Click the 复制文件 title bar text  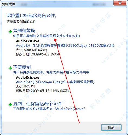click(x=8, y=4)
